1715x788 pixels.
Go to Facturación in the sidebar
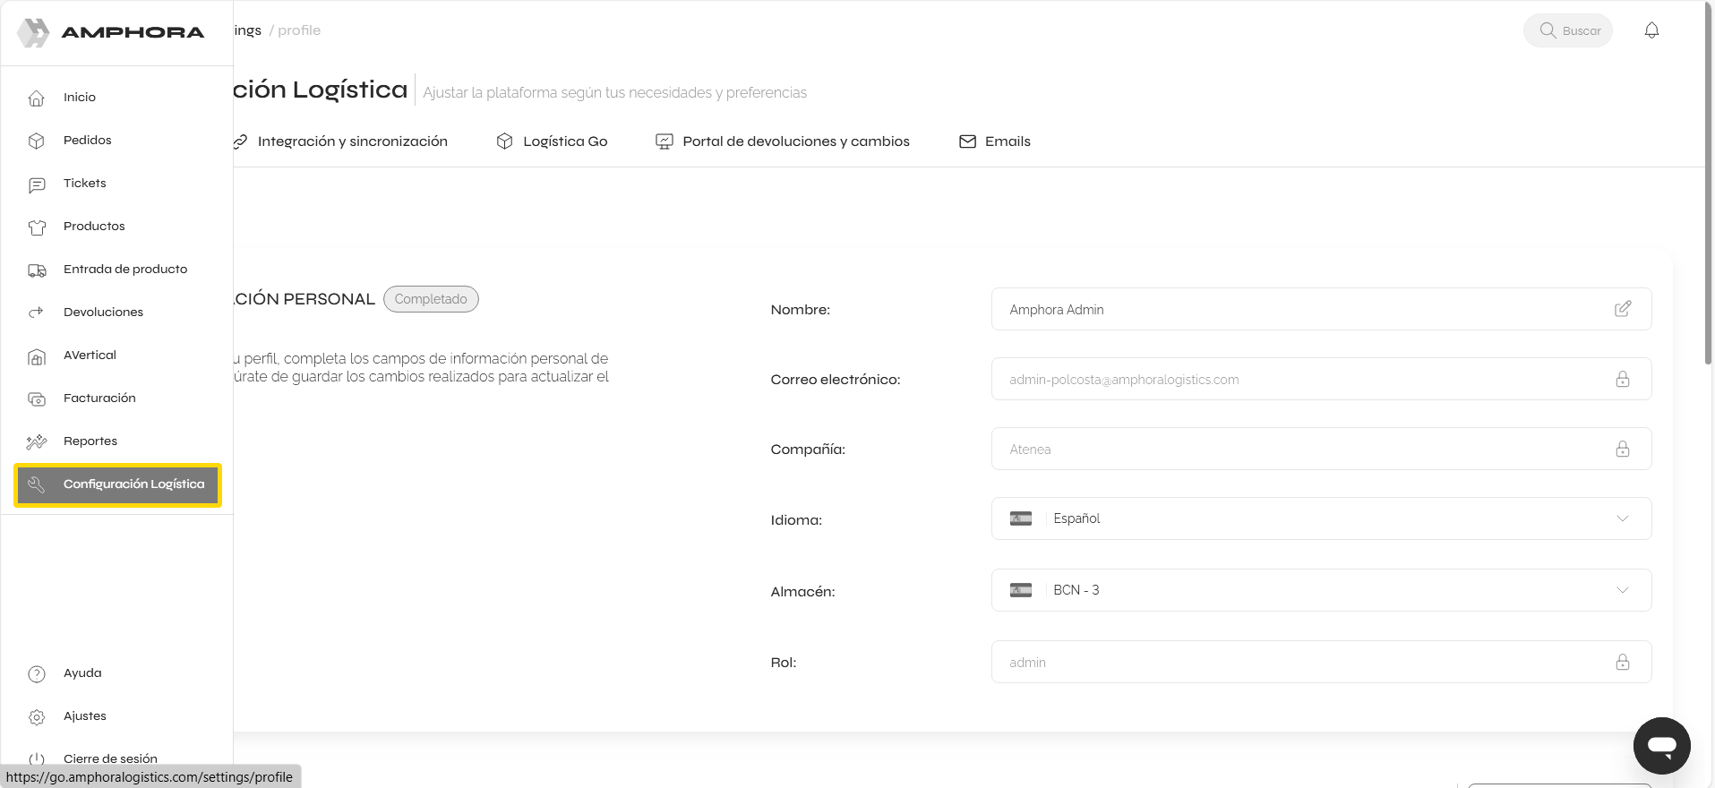(x=99, y=398)
